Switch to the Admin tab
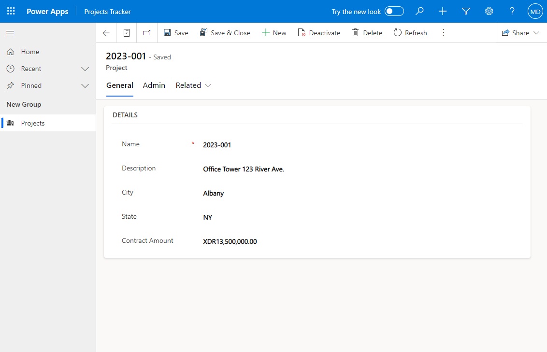547x352 pixels. point(154,85)
